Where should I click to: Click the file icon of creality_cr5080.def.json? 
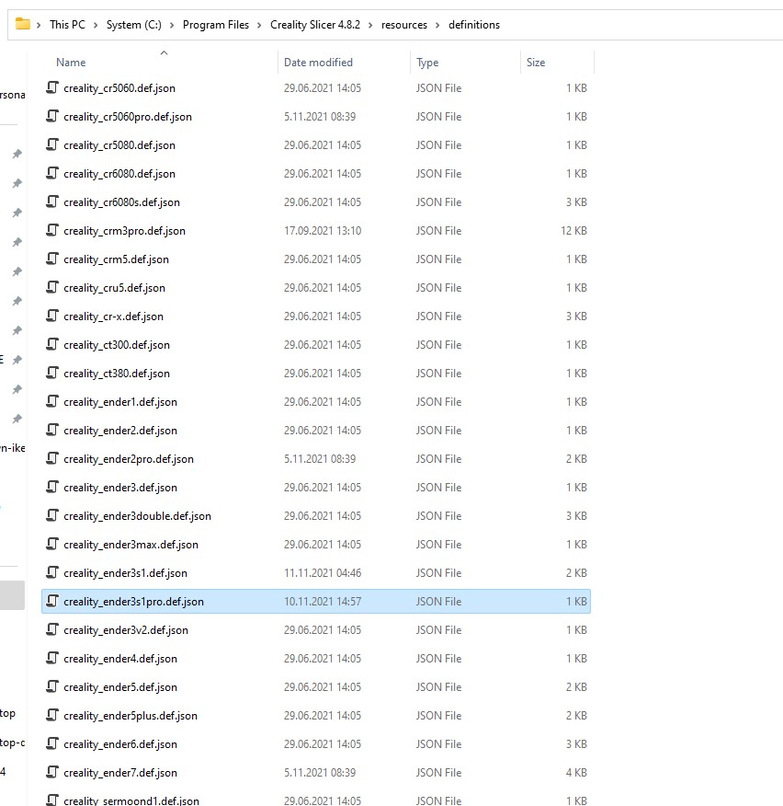[x=52, y=144]
